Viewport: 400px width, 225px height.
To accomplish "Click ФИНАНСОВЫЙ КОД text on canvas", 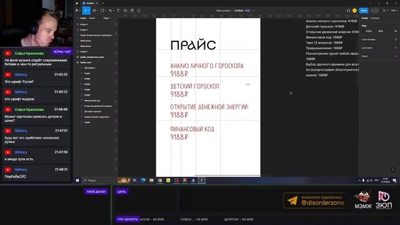I will point(192,129).
